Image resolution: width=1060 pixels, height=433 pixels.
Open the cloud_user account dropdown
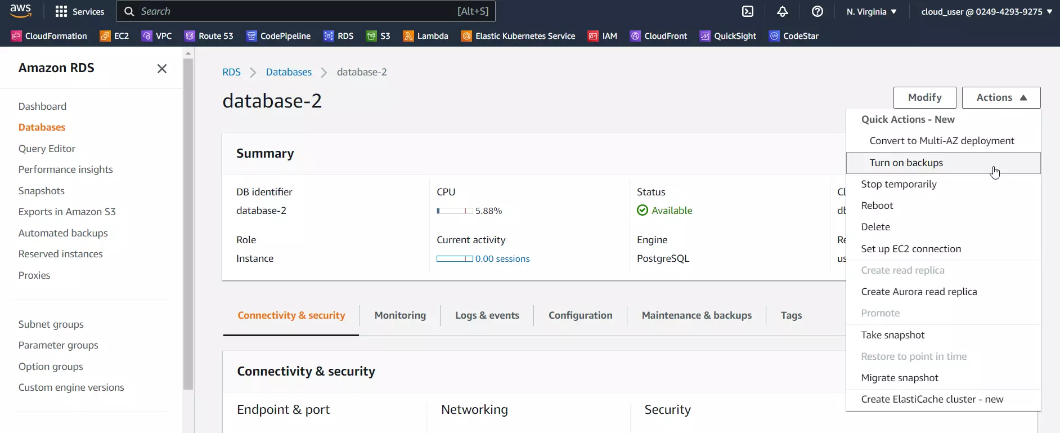coord(987,11)
